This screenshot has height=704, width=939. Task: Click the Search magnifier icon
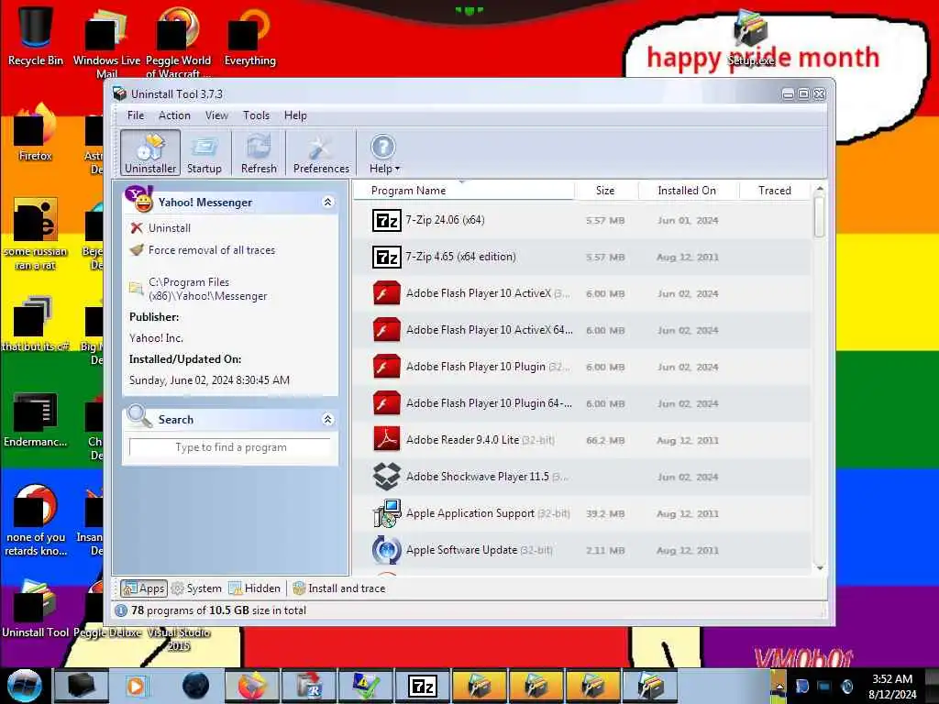click(139, 417)
